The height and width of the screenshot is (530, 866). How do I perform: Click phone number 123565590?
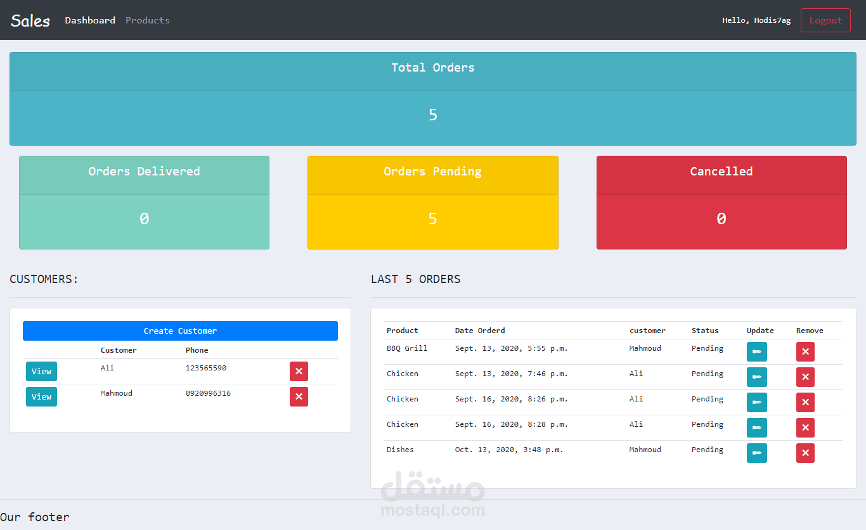pos(206,368)
